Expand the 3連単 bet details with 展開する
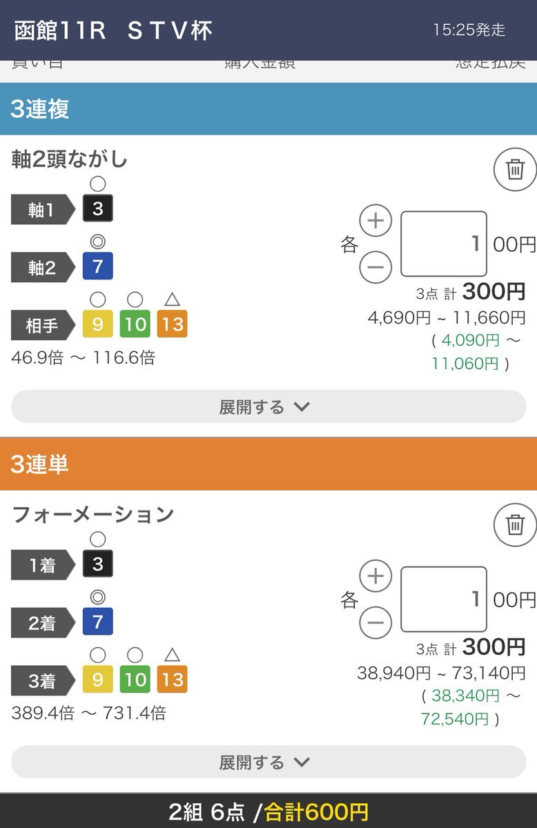The height and width of the screenshot is (828, 537). point(268,762)
